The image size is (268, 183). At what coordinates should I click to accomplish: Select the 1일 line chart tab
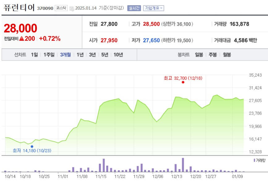pyautogui.click(x=34, y=55)
